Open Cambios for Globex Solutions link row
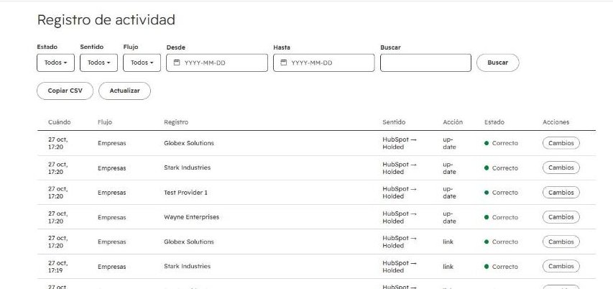Viewport: 613px width, 289px height. 561,242
